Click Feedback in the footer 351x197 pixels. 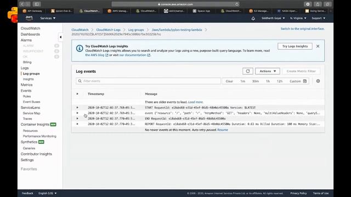[x=27, y=193]
